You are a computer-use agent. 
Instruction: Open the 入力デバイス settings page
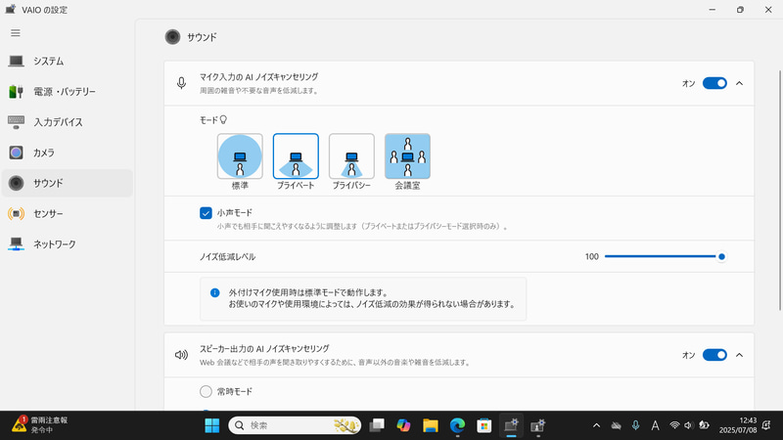pyautogui.click(x=67, y=121)
